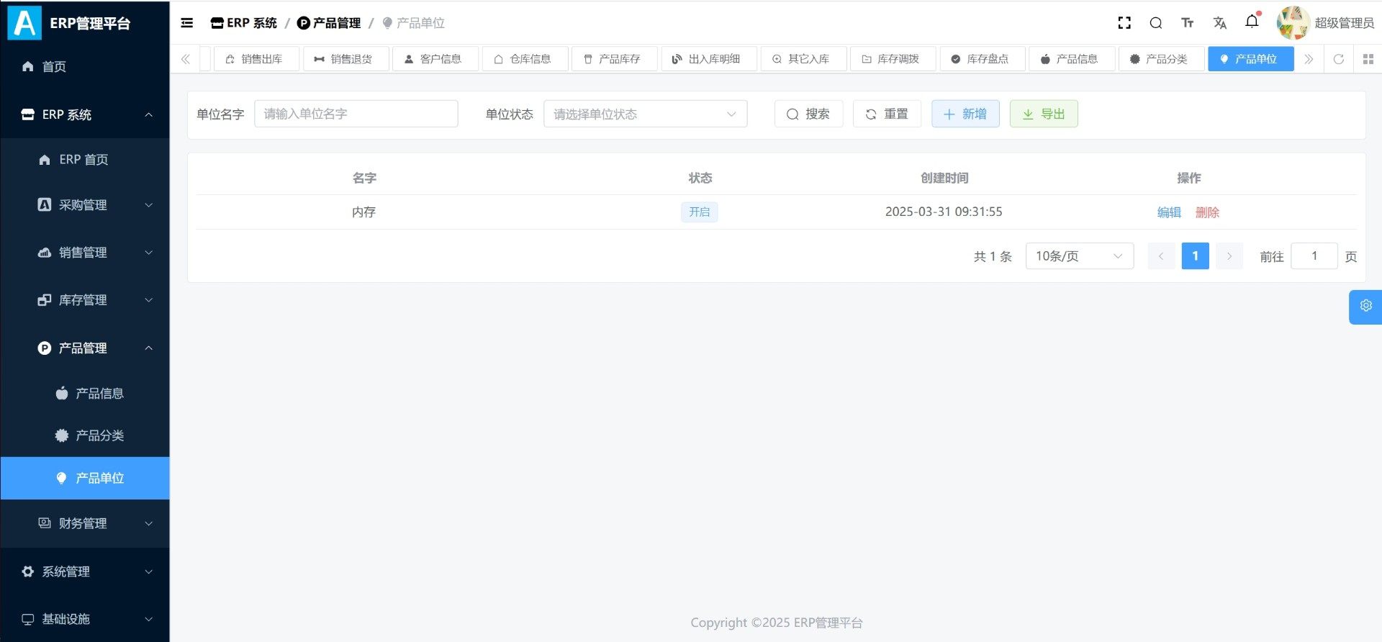Click the 开启 status tag
This screenshot has height=642, width=1382.
pyautogui.click(x=699, y=212)
